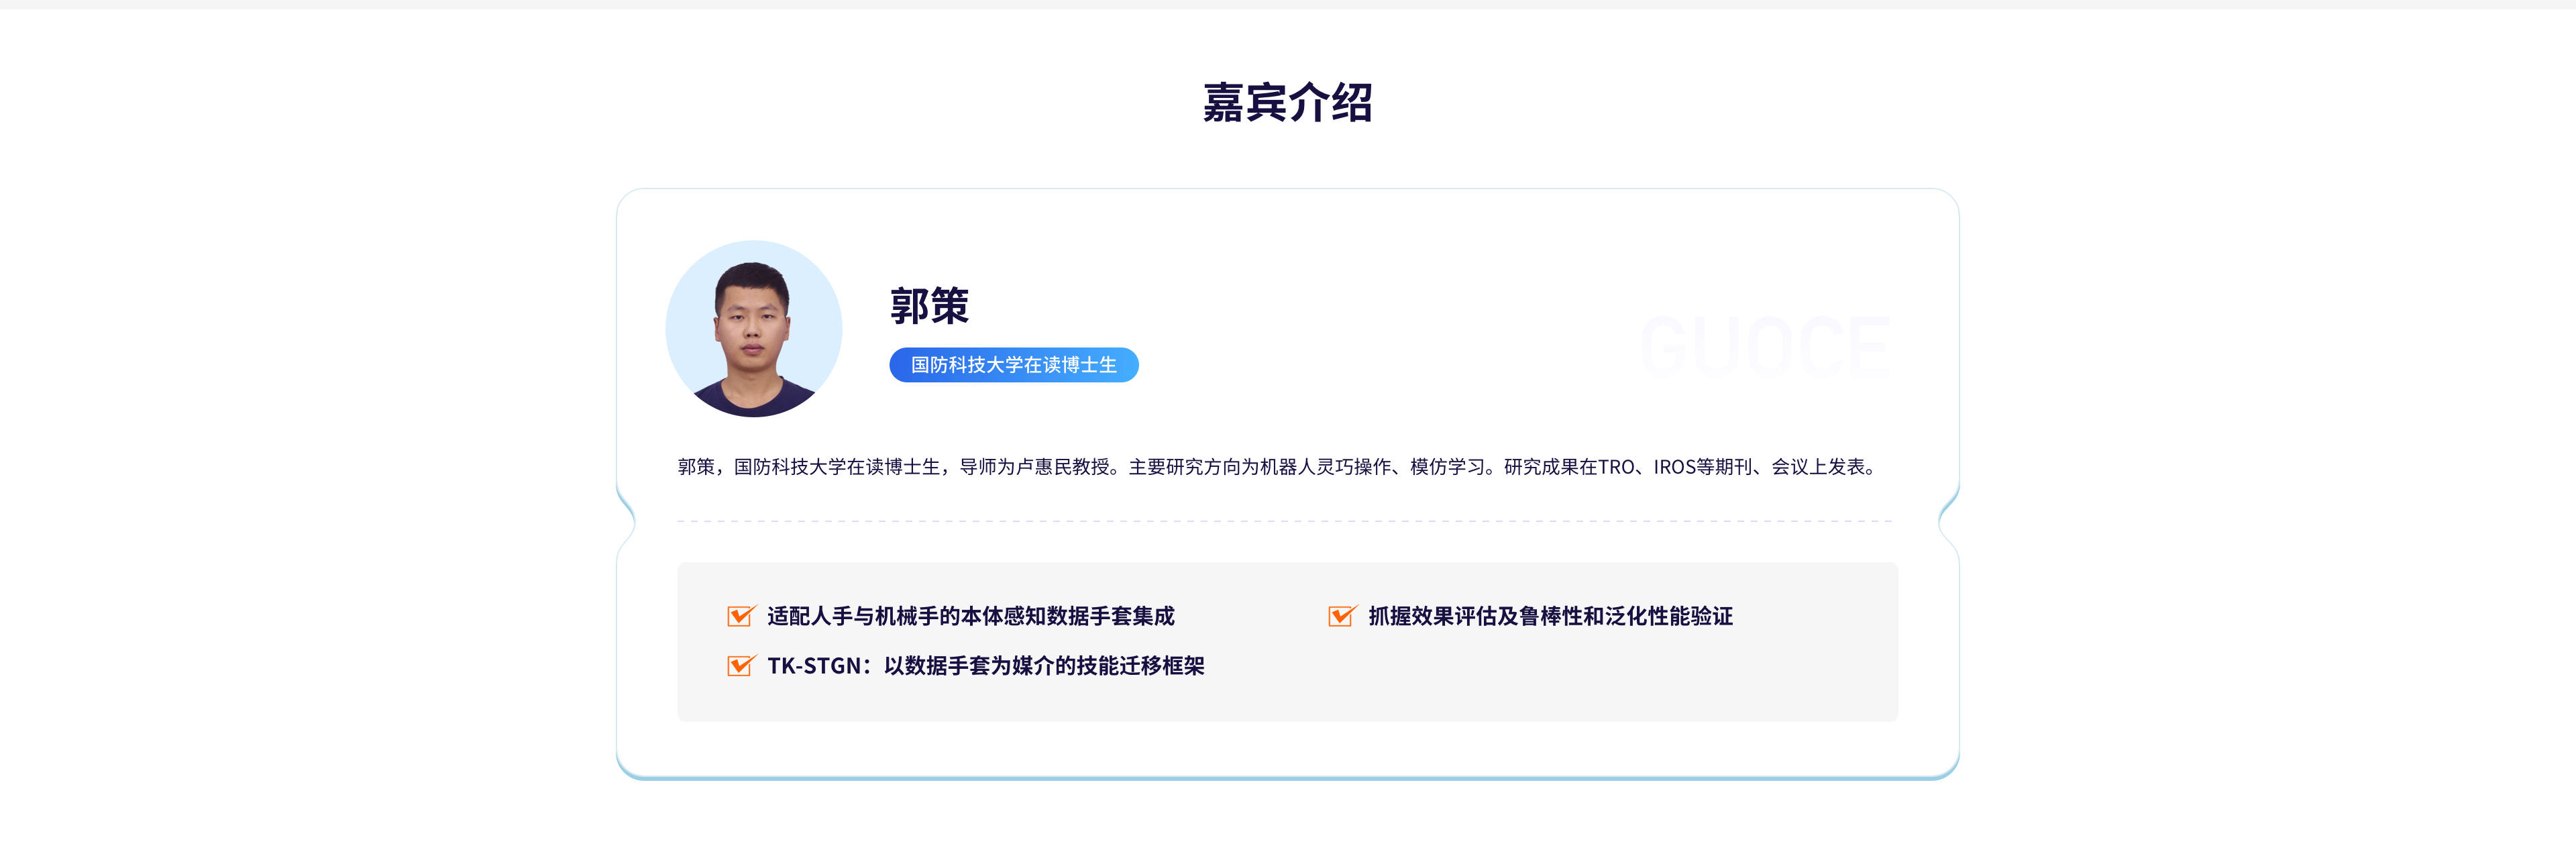Click the biography paragraph beginning 郭策,国防科技大学
Screen dimensions: 2576x856
1277,467
